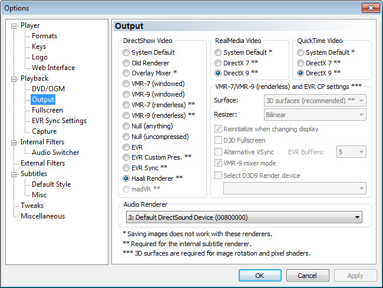Choose VMR-9 (renderless) video renderer
This screenshot has height=288, width=383.
126,115
